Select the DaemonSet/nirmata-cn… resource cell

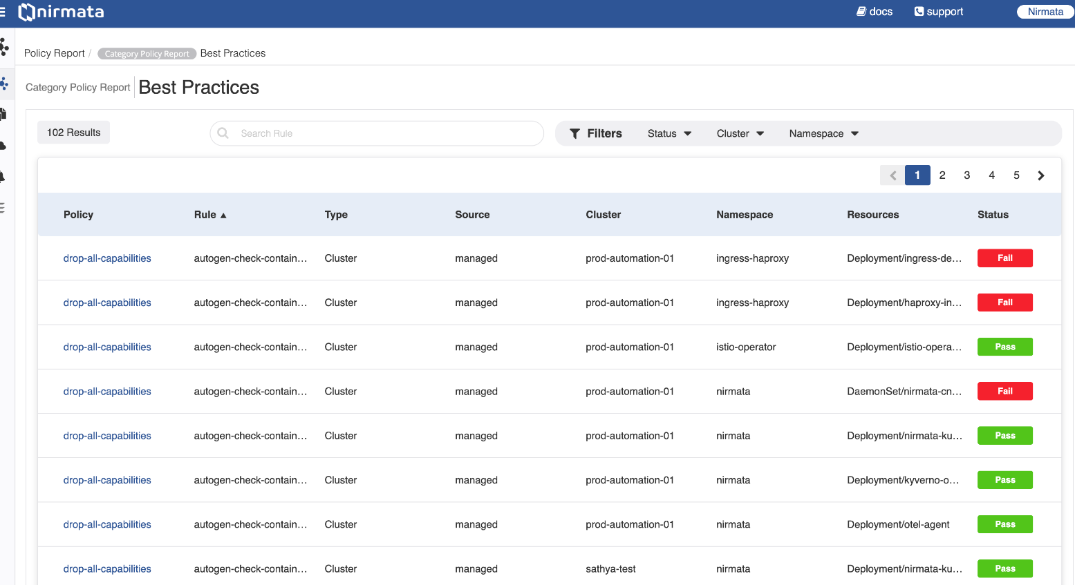pos(904,392)
